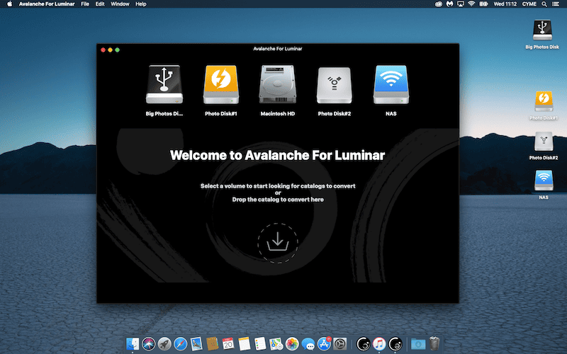This screenshot has height=354, width=567.
Task: Open Spotlight search
Action: click(544, 4)
